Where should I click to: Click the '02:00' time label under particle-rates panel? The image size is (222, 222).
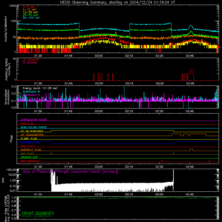click(x=99, y=84)
